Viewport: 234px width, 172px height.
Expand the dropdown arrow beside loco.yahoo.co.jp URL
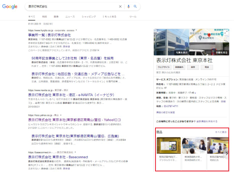coord(61,115)
